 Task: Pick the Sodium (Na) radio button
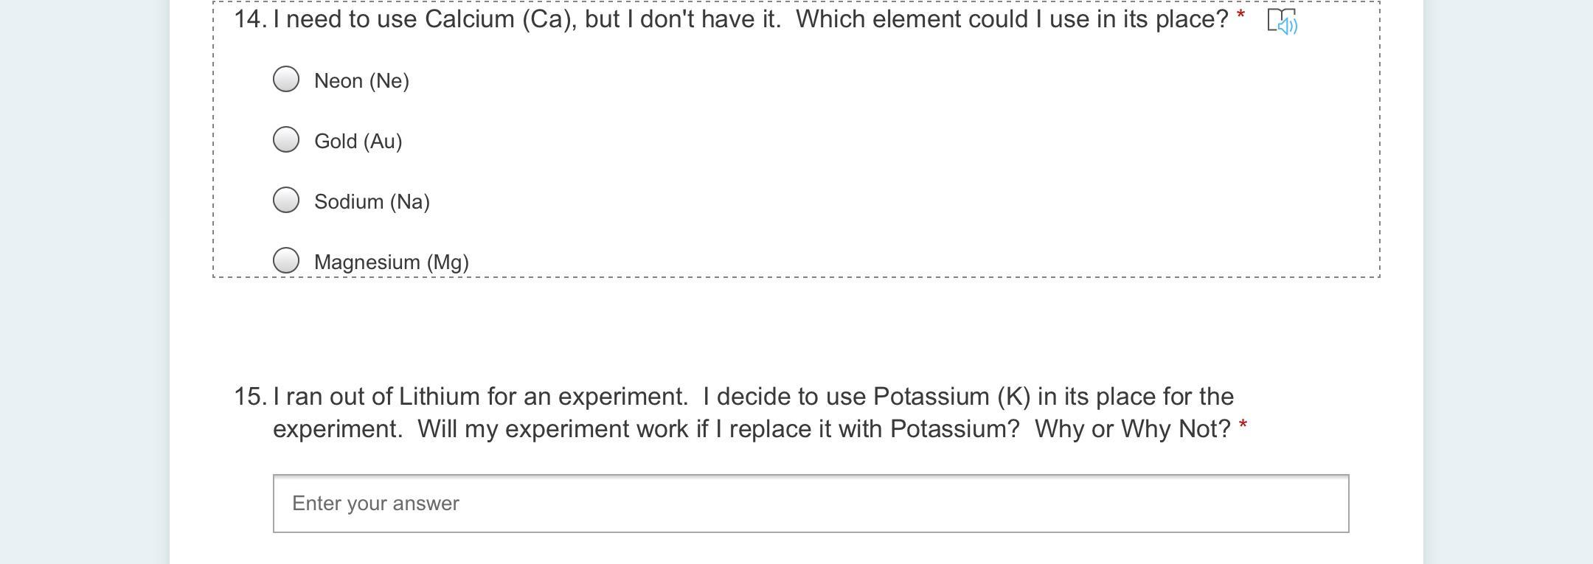[x=286, y=200]
